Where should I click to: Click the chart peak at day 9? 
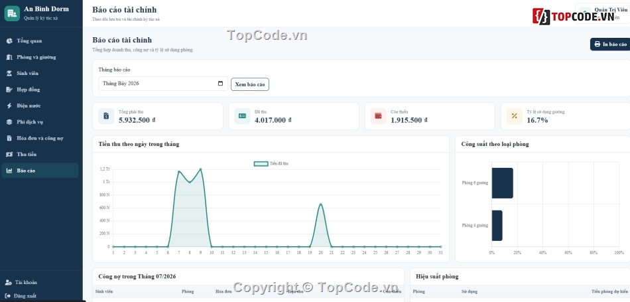(x=200, y=169)
